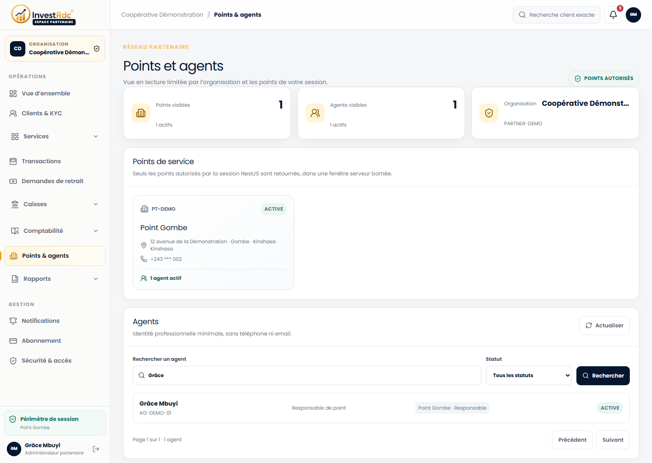Click the InvestRdc logo
652x463 pixels.
tap(43, 14)
